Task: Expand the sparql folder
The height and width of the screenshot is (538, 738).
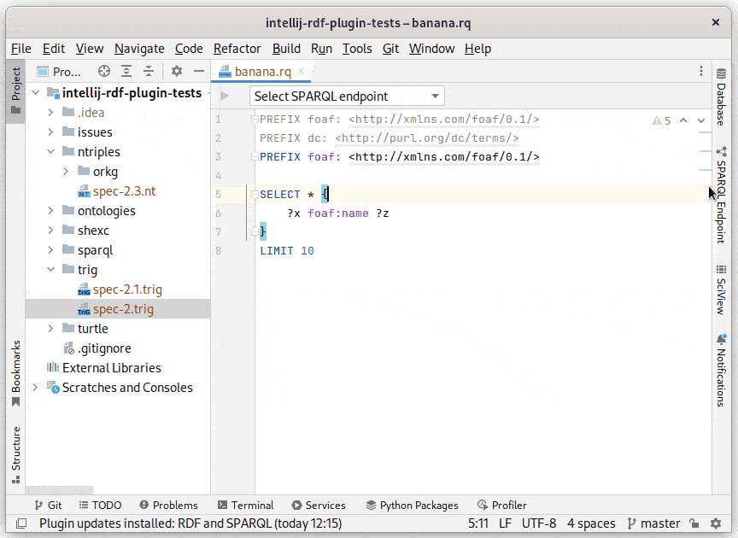Action: (51, 250)
